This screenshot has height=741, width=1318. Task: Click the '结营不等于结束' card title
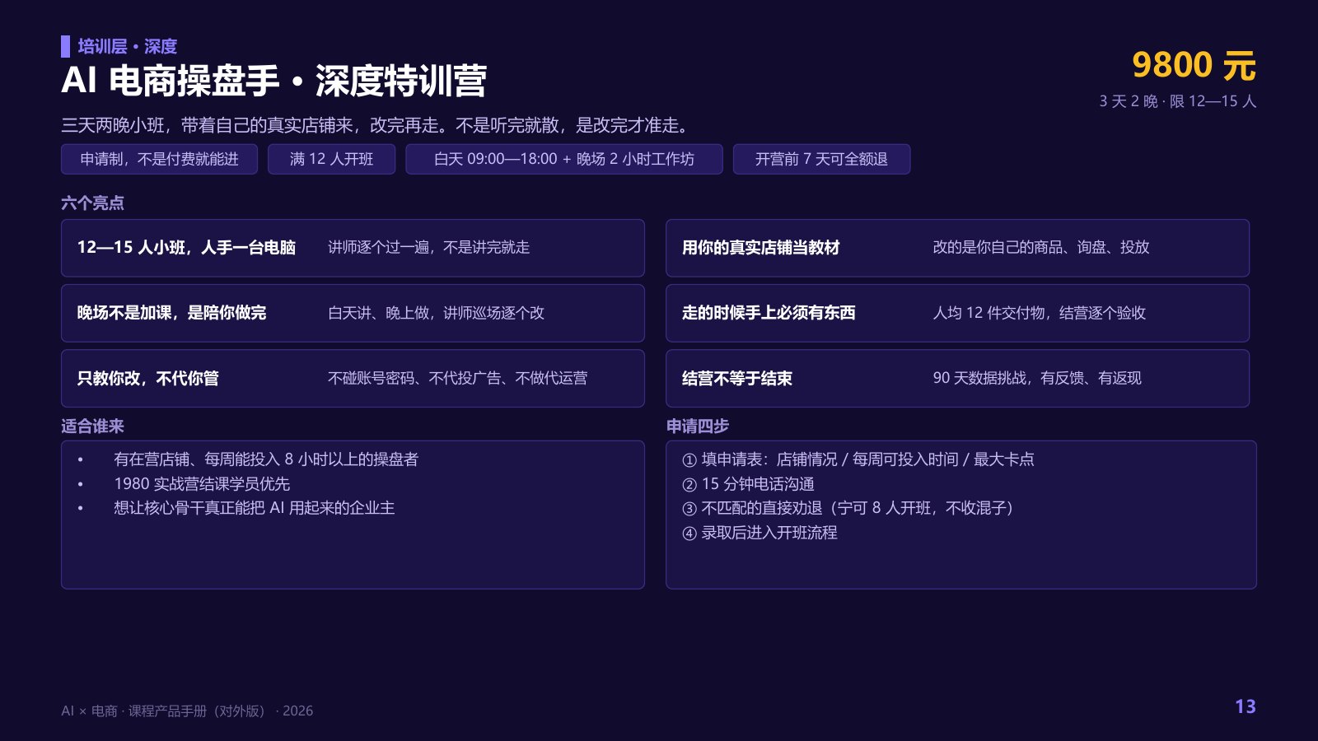736,378
